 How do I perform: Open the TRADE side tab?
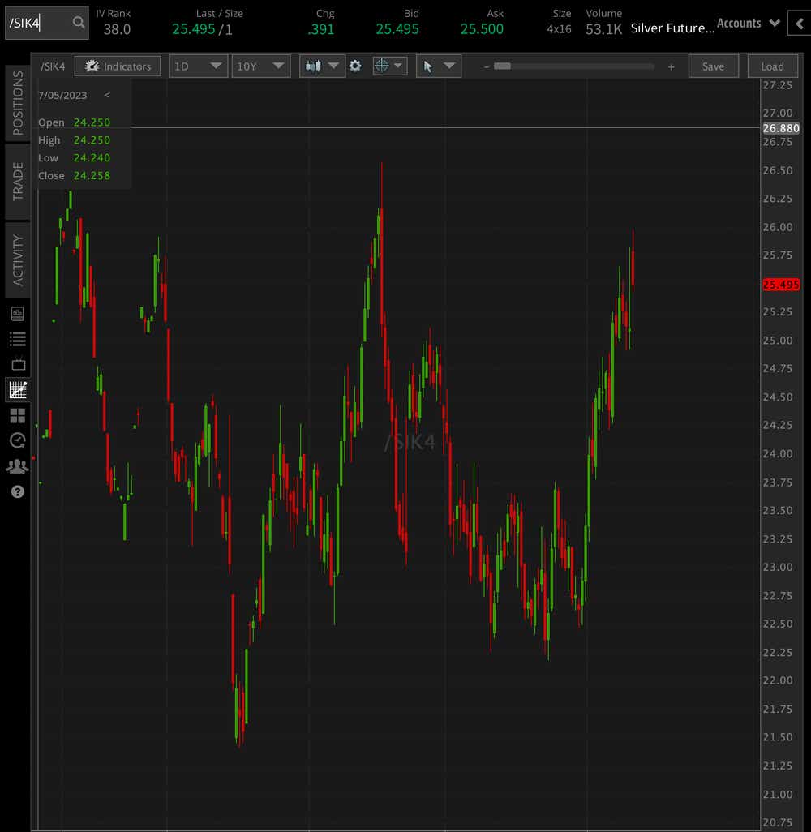18,182
